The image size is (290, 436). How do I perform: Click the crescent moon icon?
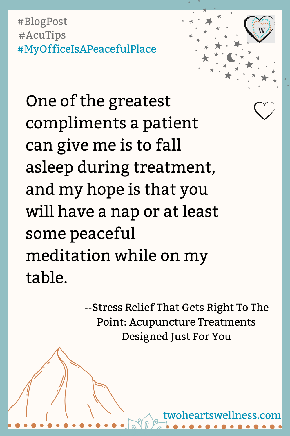[x=231, y=58]
